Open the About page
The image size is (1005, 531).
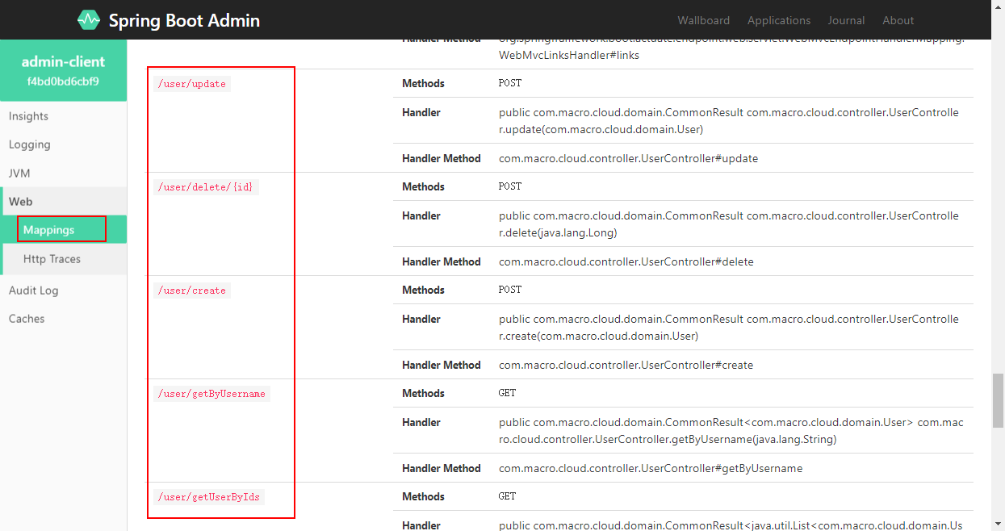(898, 20)
